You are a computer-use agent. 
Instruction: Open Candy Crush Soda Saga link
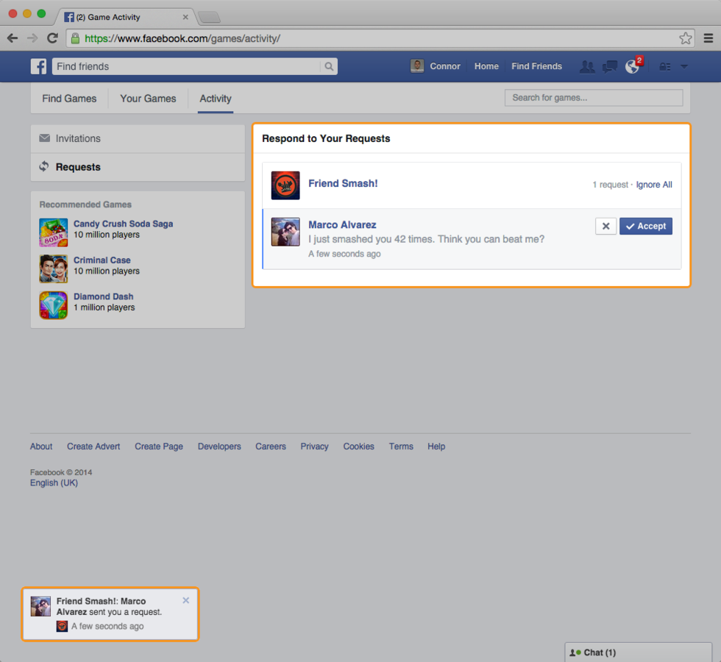[x=124, y=224]
